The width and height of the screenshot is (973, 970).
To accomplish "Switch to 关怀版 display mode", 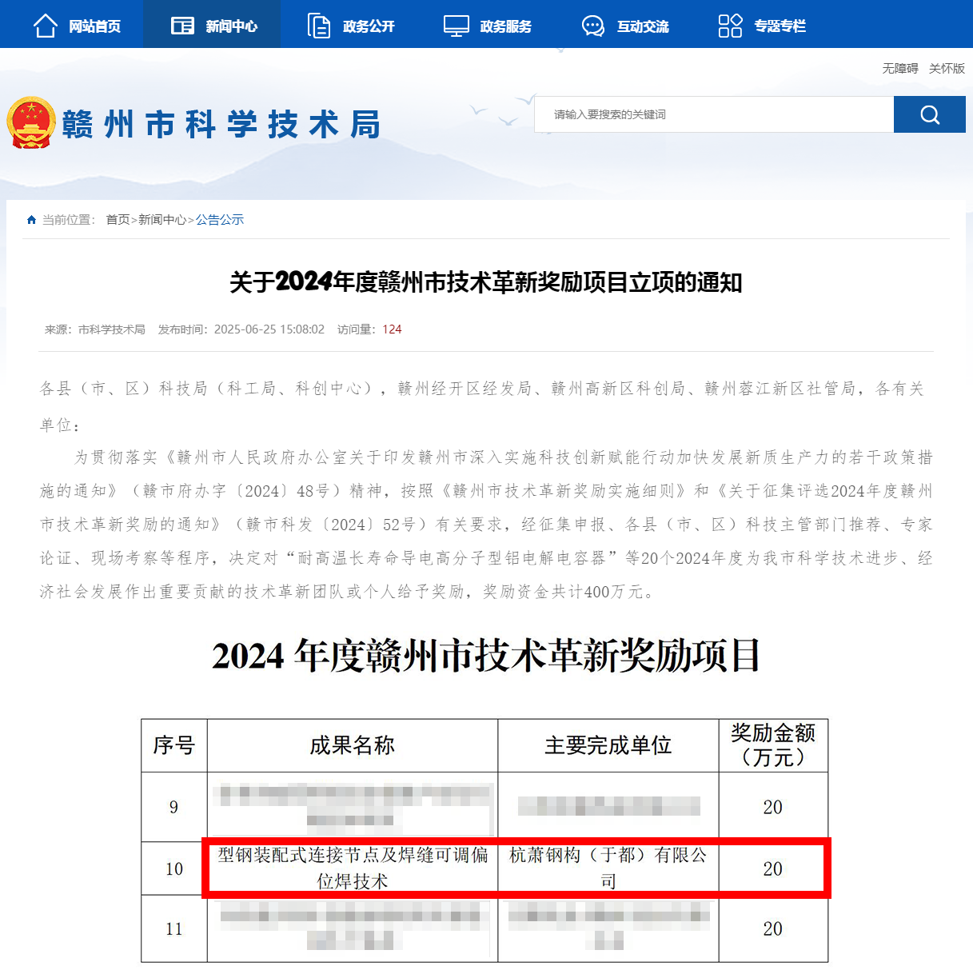I will coord(947,69).
